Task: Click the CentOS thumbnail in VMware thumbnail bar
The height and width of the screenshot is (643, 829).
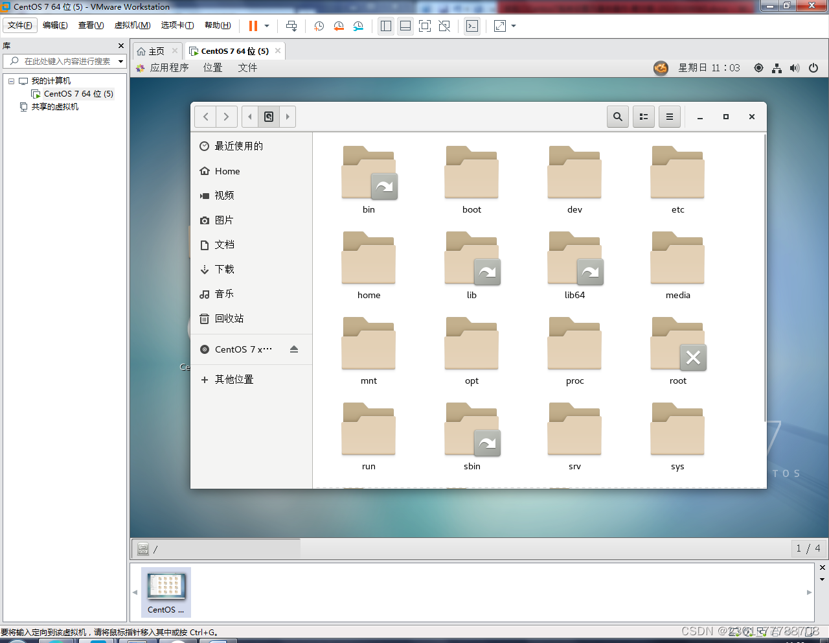Action: 166,592
